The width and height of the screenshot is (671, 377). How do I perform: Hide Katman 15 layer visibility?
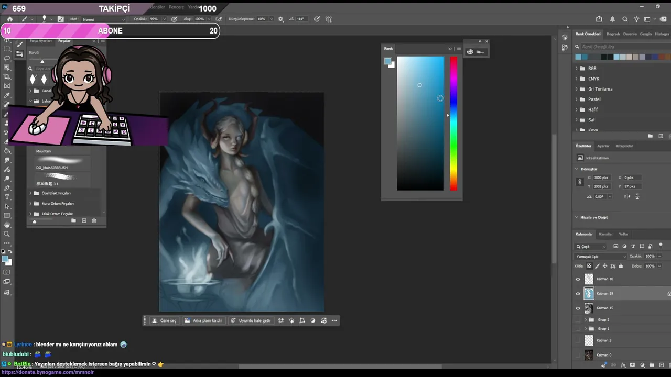coord(578,308)
